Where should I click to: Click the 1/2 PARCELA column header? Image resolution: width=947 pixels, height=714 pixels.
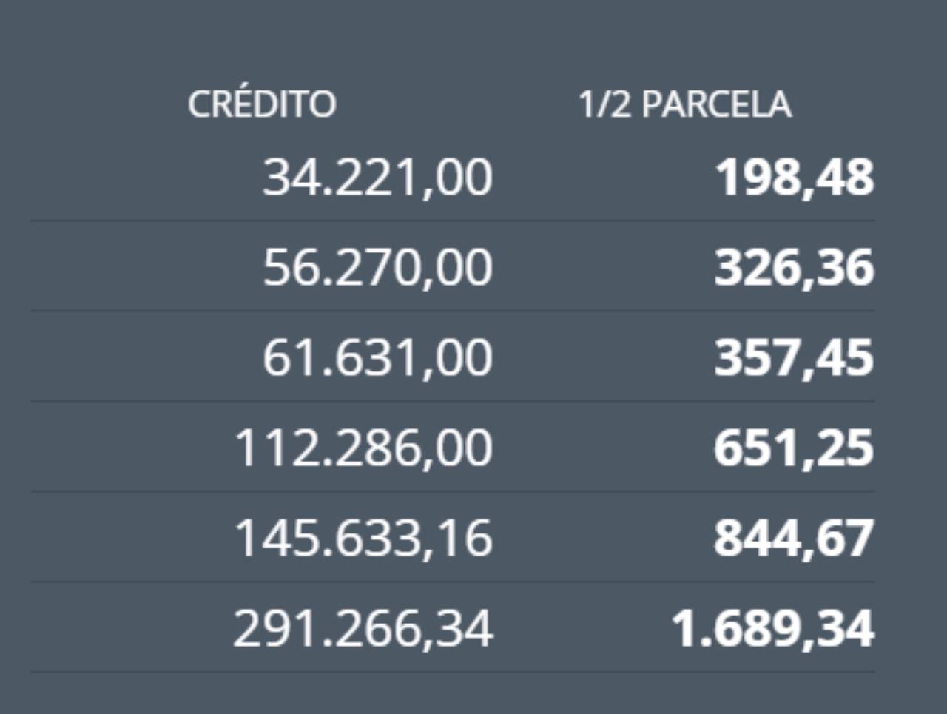[x=684, y=104]
